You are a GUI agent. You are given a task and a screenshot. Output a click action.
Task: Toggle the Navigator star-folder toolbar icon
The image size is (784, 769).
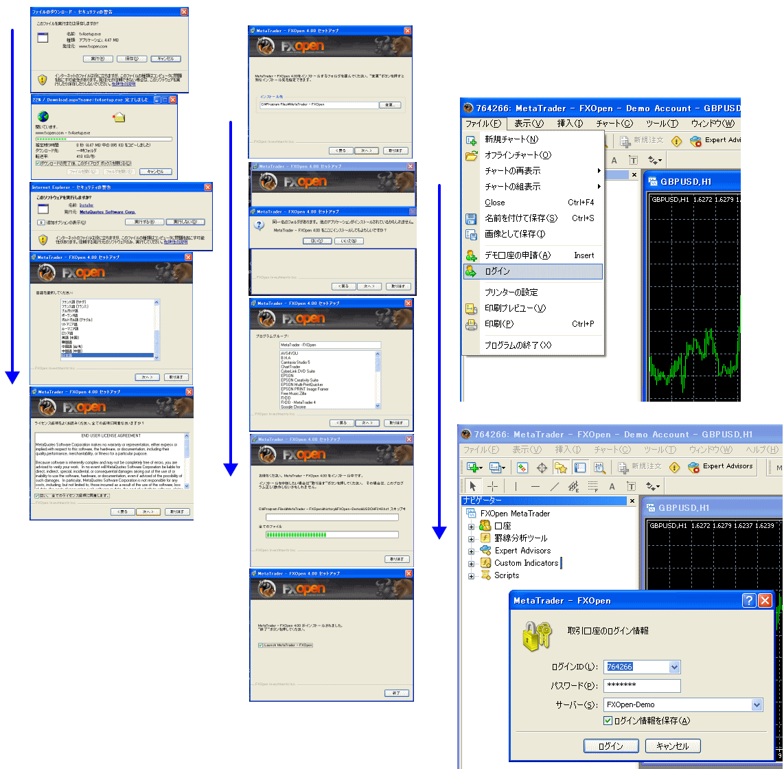[x=561, y=468]
